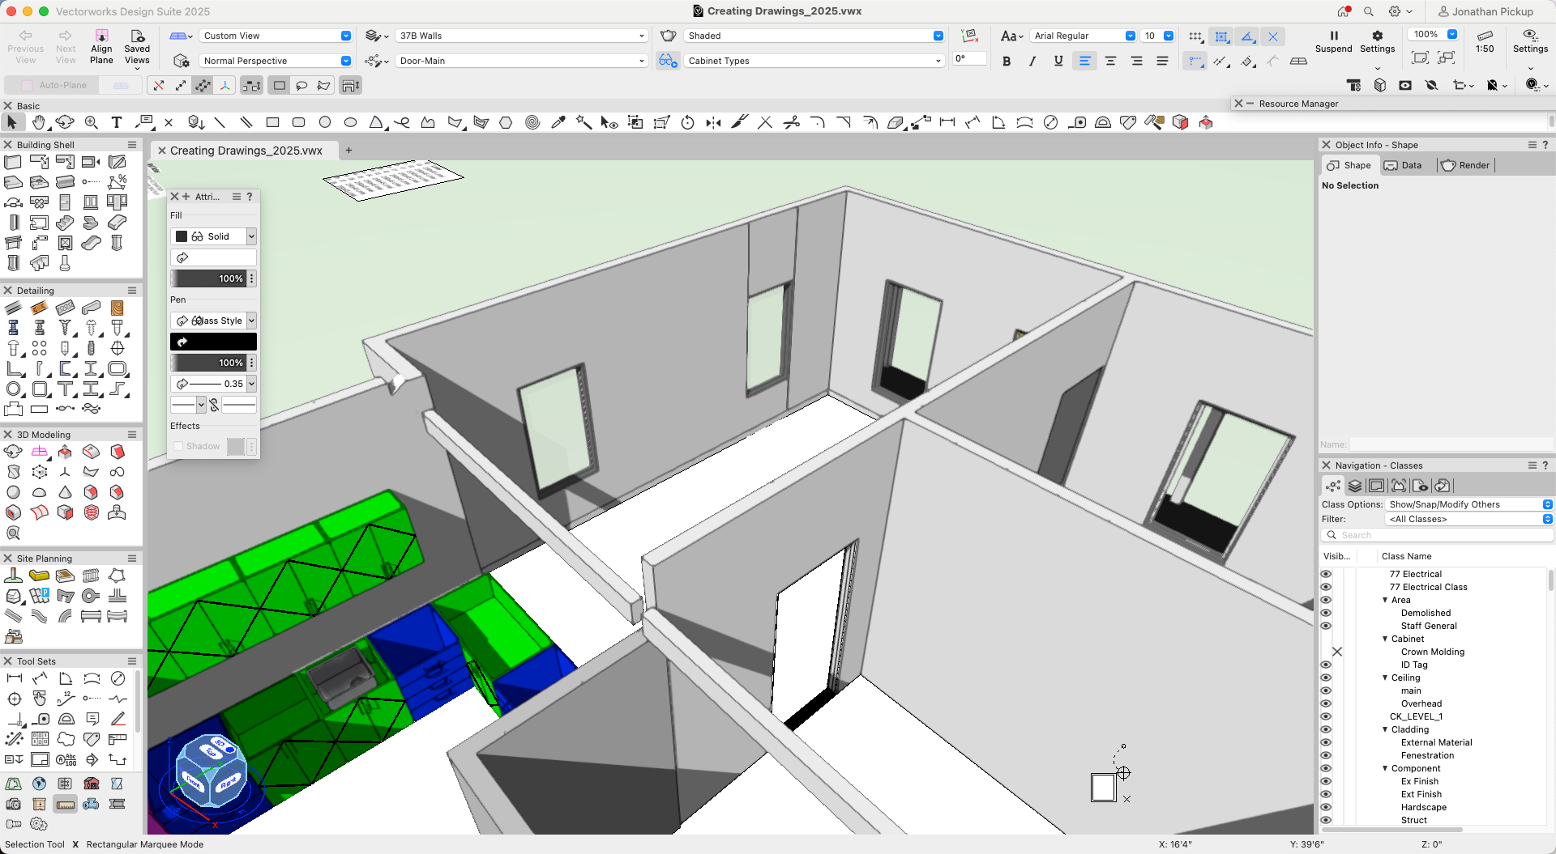1556x854 pixels.
Task: Select the Circle tool in the Basic palette
Action: click(x=325, y=122)
